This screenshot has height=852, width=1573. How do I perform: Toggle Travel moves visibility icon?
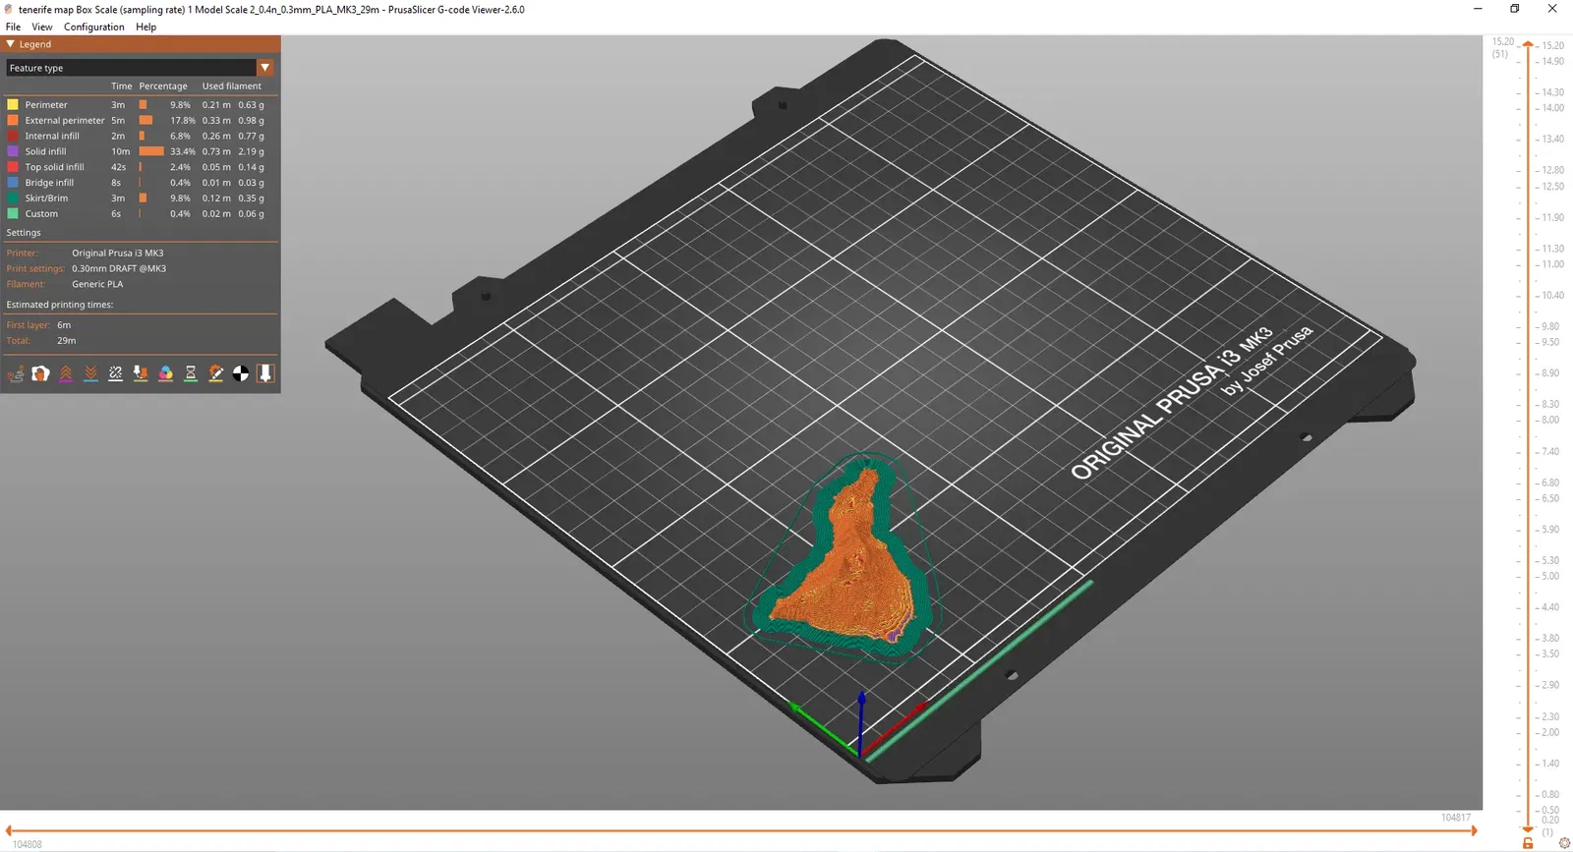tap(16, 373)
